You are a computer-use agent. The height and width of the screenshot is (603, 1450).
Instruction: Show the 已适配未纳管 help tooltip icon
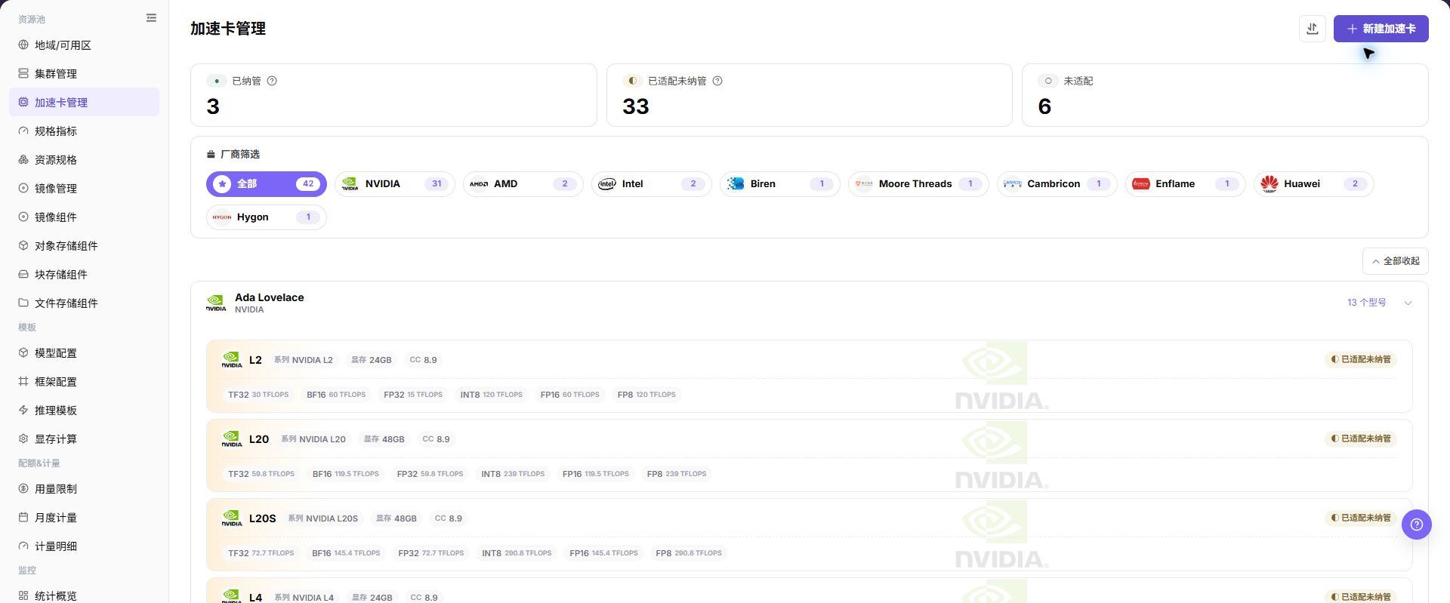click(717, 81)
